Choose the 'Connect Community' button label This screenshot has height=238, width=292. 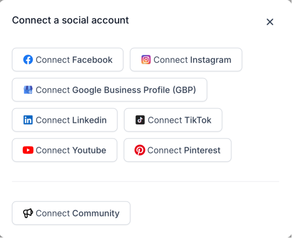click(78, 213)
